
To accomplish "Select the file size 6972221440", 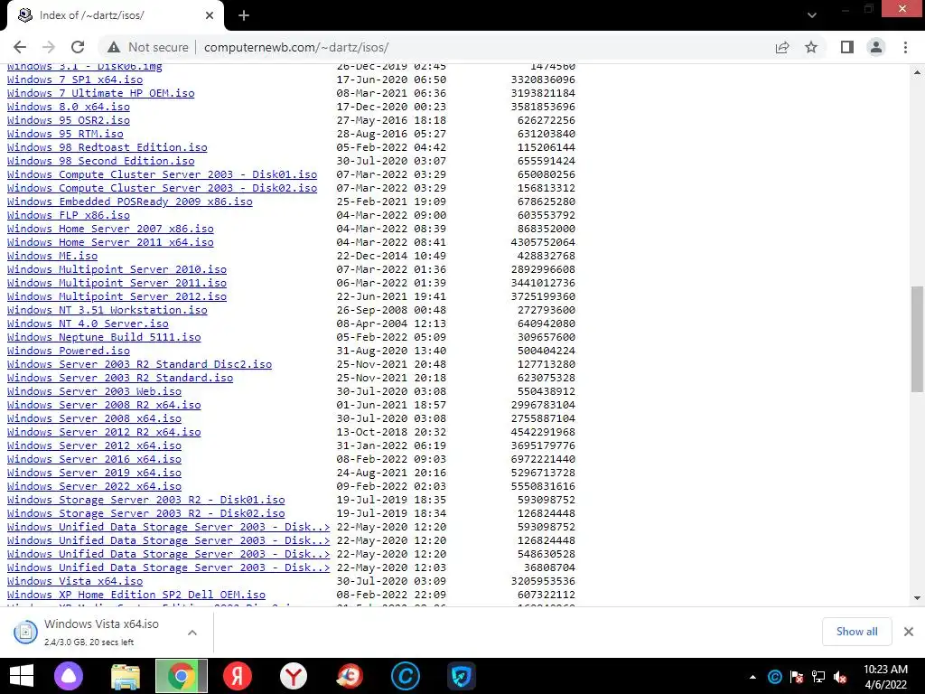I will click(x=543, y=460).
